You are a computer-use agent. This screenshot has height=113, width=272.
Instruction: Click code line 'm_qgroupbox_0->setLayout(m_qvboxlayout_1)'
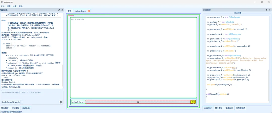[227, 77]
